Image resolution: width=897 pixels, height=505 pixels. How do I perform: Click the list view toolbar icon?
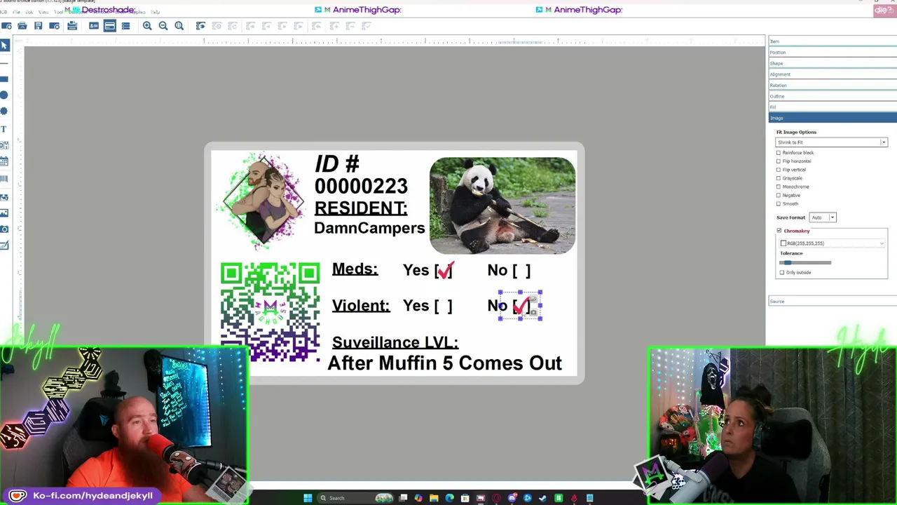click(x=125, y=26)
